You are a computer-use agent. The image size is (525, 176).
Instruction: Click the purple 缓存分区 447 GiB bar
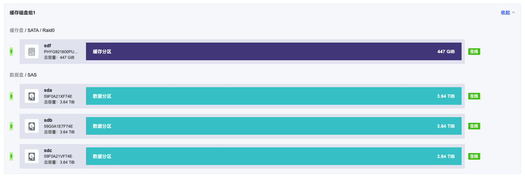pos(273,52)
